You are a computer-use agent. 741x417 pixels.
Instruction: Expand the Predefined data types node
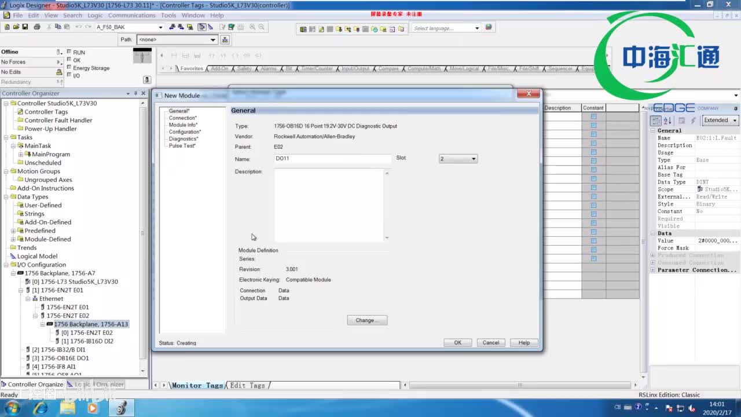[x=13, y=231]
